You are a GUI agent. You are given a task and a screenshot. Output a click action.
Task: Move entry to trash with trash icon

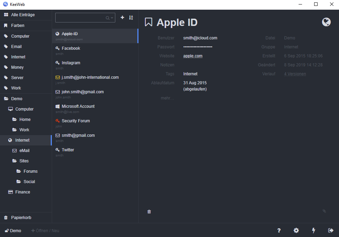[149, 211]
